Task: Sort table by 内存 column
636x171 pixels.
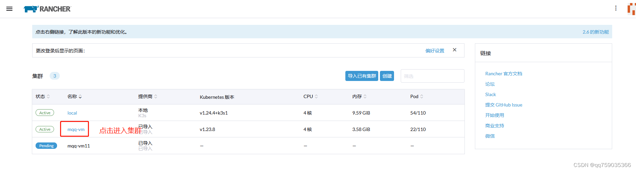Action: (359, 96)
